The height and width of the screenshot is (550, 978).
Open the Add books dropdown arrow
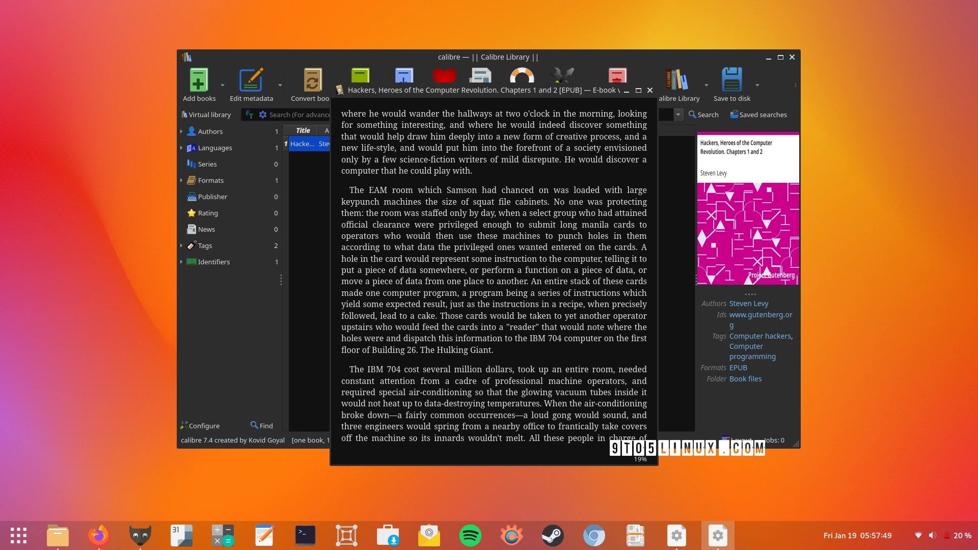[222, 86]
